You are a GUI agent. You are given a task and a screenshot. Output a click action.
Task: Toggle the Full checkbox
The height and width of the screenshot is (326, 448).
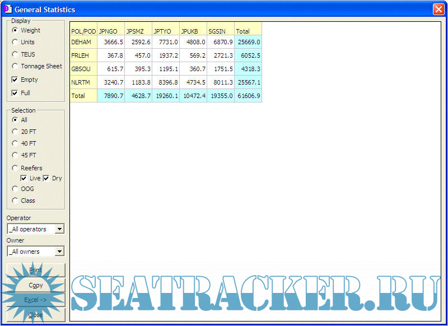coord(15,93)
